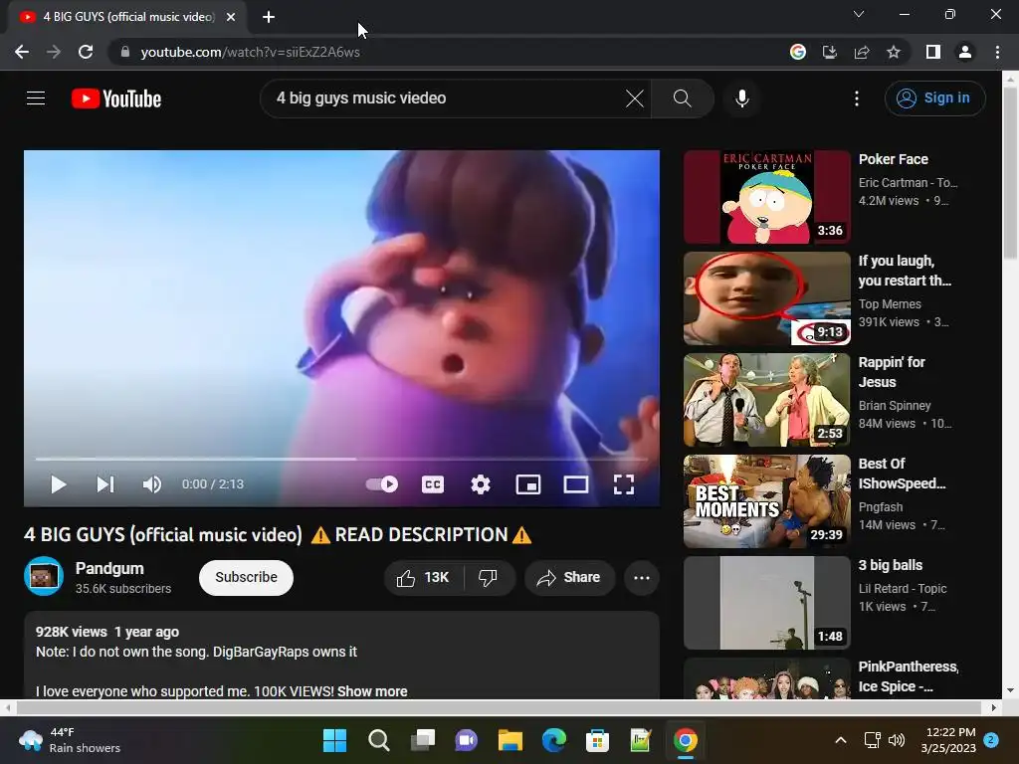The width and height of the screenshot is (1019, 764).
Task: Bookmark this page with star
Action: point(894,52)
